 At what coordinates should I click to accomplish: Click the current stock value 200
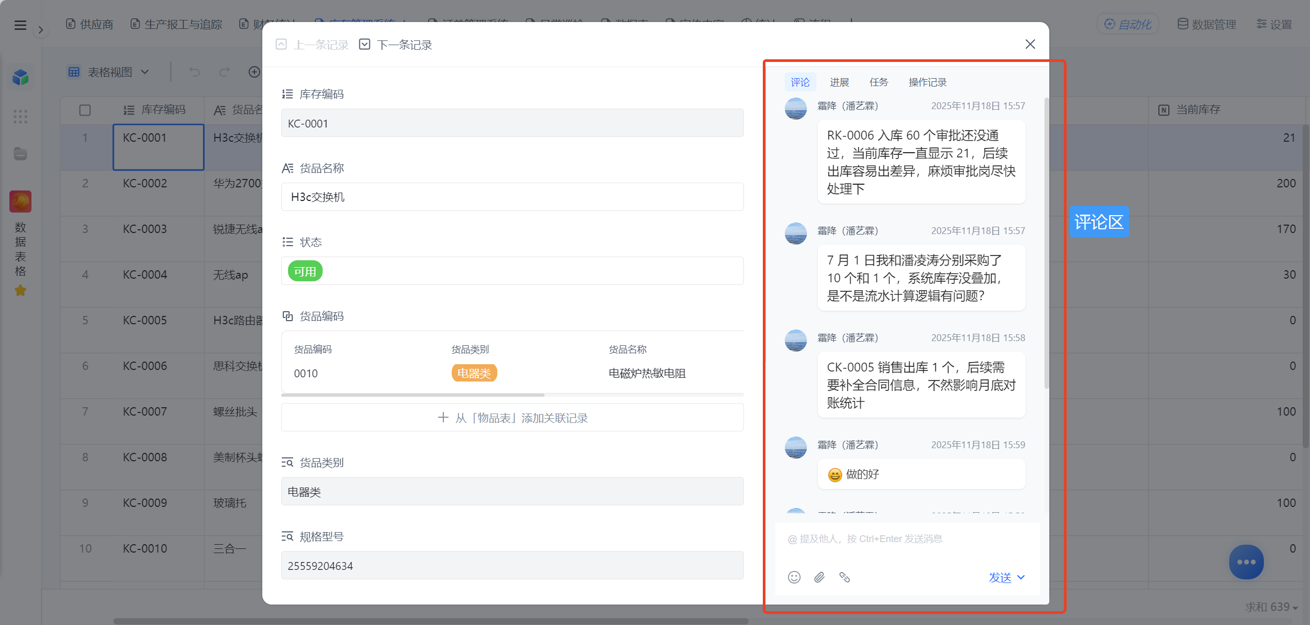pos(1286,183)
